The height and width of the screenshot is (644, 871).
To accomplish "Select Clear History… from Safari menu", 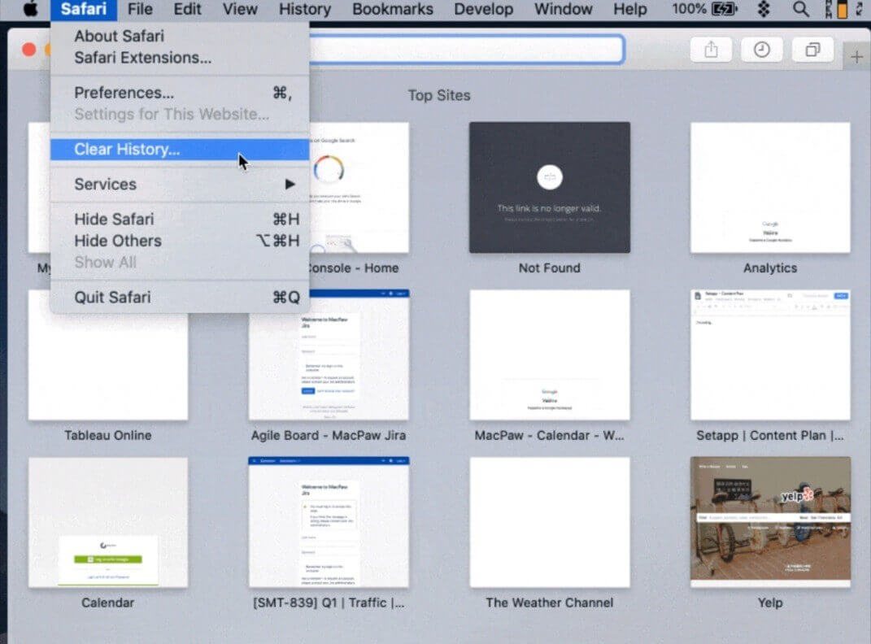I will tap(127, 150).
